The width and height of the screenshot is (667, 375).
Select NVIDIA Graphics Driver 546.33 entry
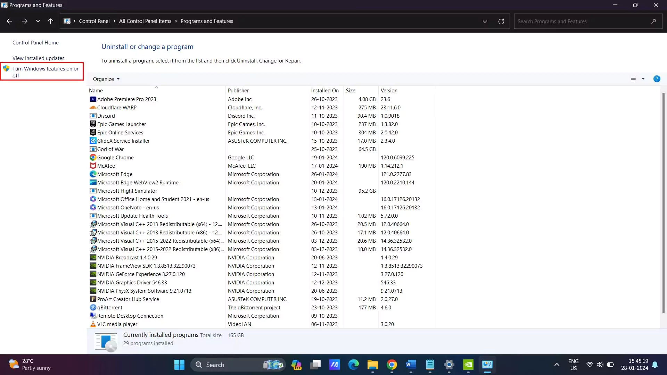click(x=132, y=283)
